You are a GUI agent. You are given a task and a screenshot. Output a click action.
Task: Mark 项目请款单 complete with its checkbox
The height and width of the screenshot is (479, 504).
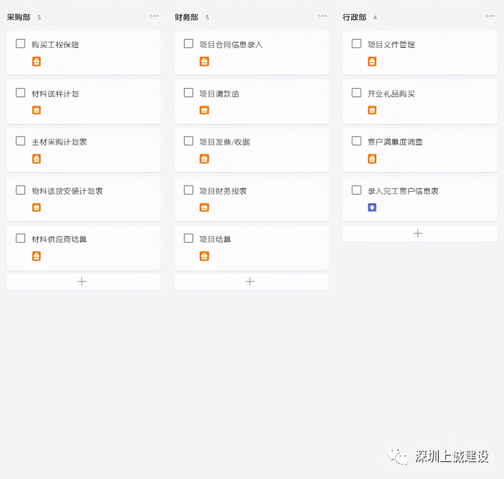[188, 92]
